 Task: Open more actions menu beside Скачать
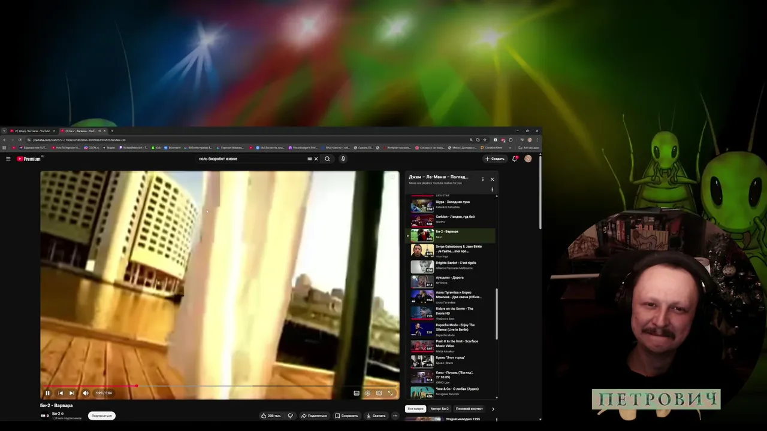(395, 415)
